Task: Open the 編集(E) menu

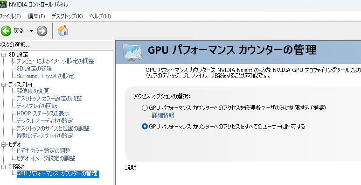Action: click(x=36, y=16)
